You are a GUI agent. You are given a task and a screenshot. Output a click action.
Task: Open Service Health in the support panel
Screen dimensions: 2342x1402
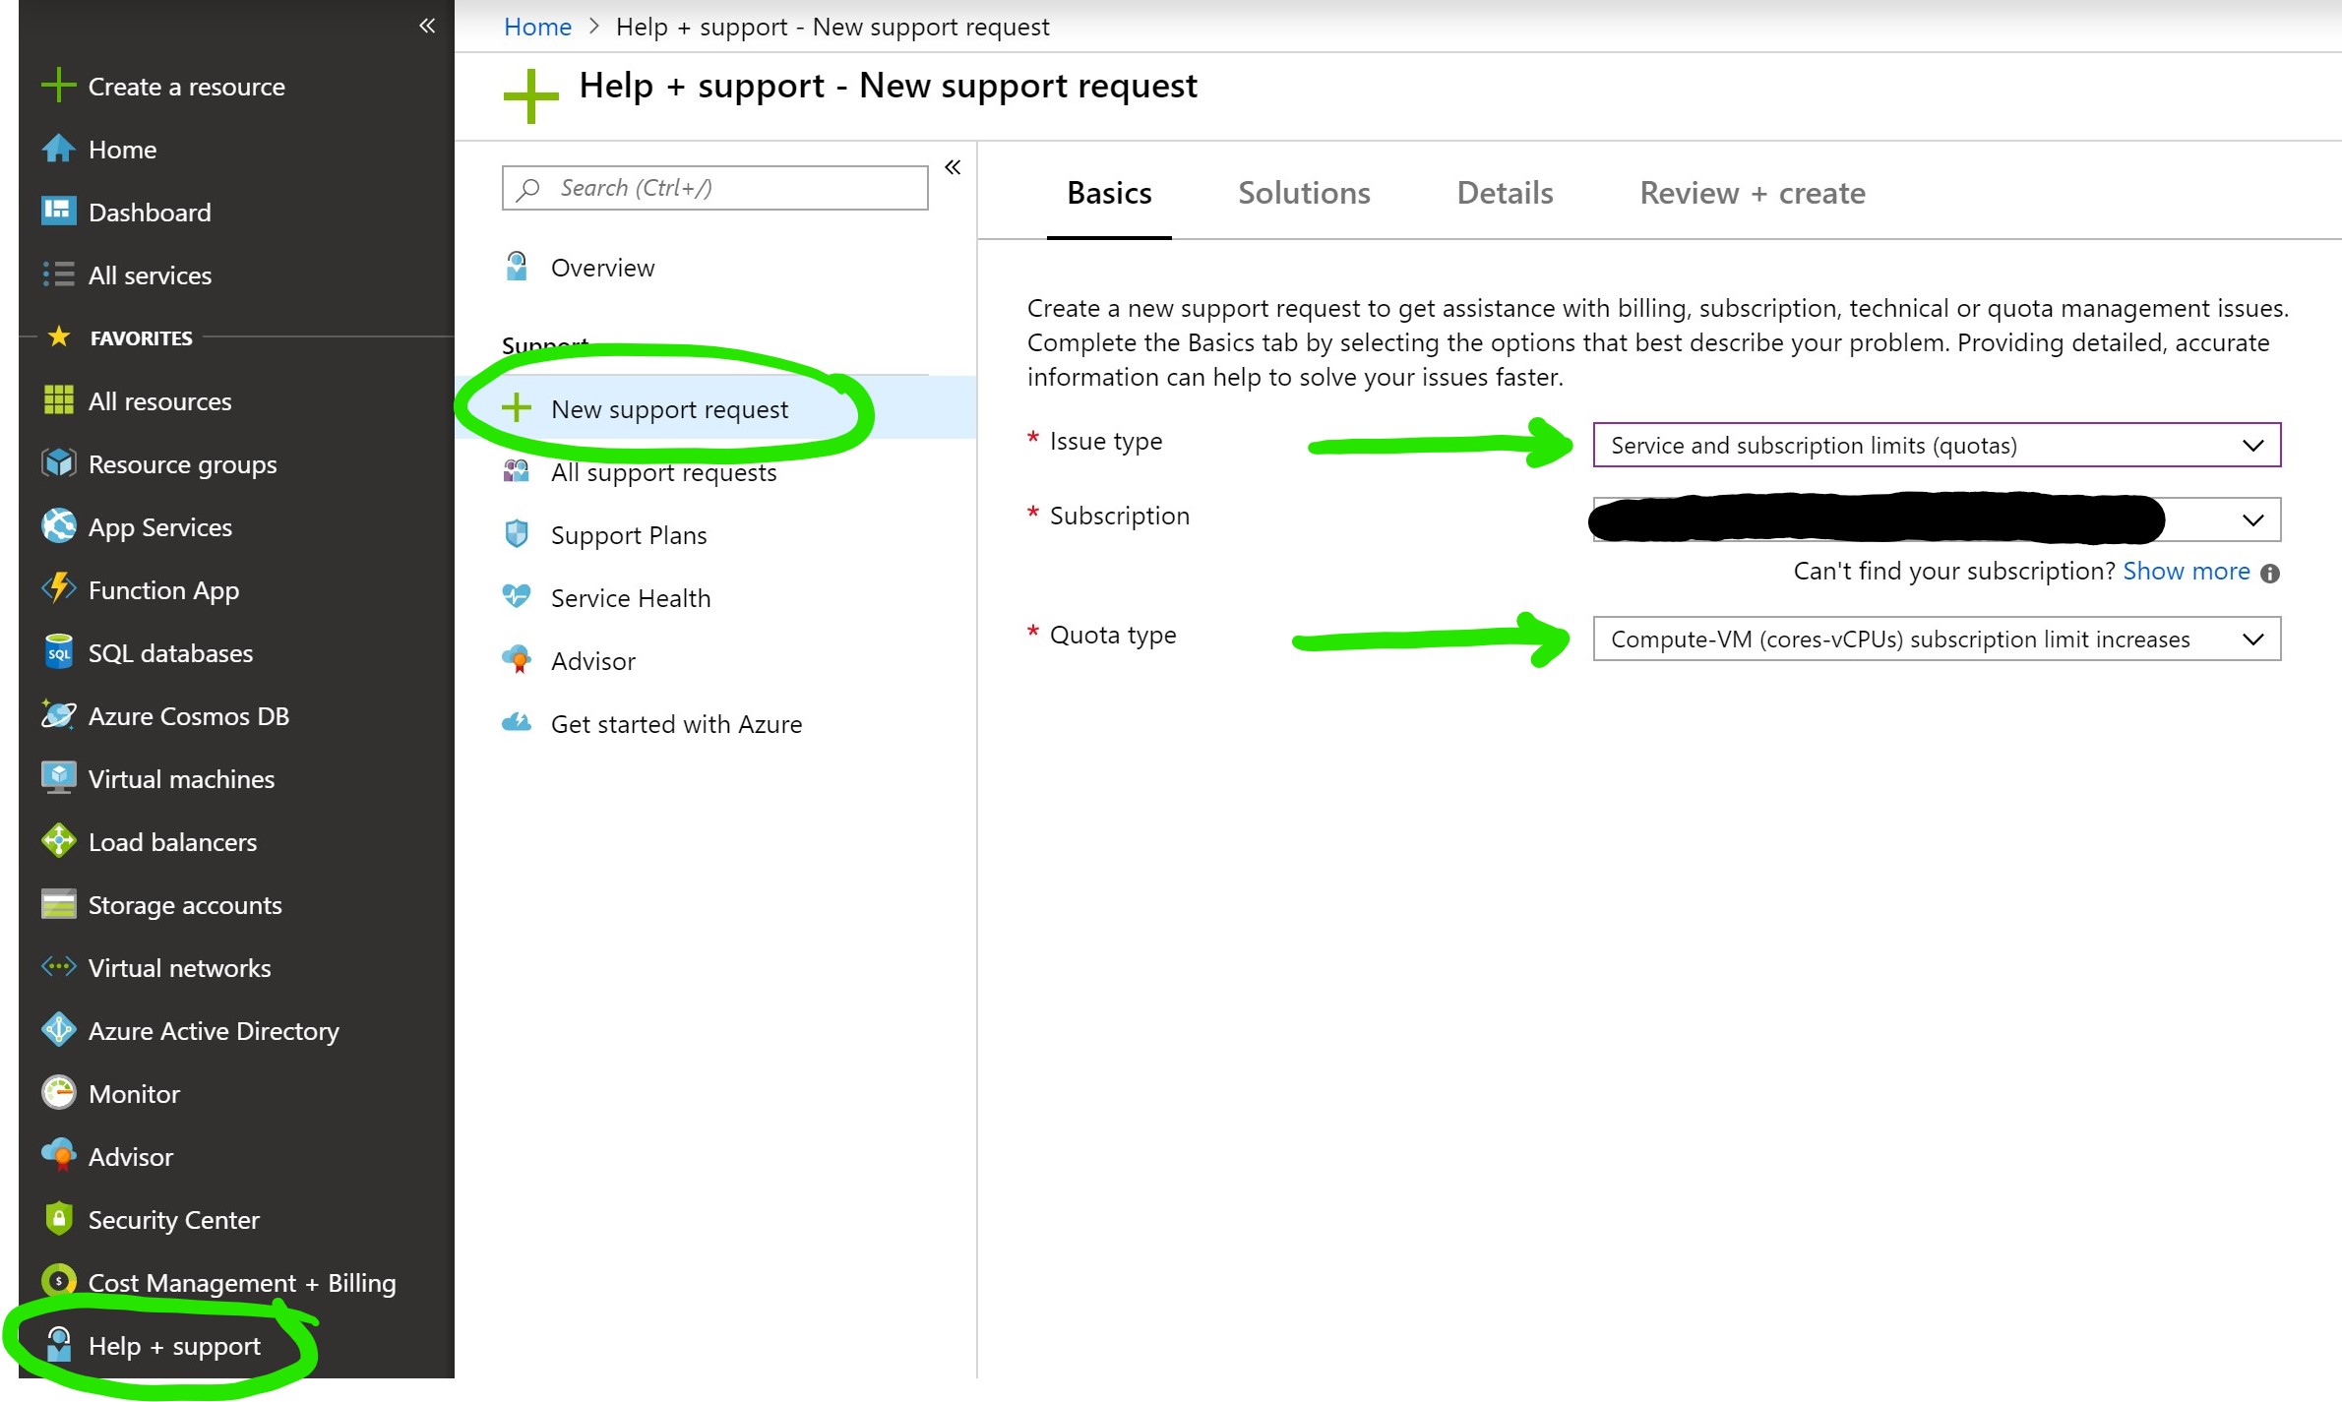631,597
